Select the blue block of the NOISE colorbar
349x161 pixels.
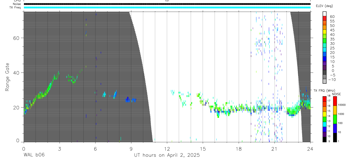click(x=335, y=128)
